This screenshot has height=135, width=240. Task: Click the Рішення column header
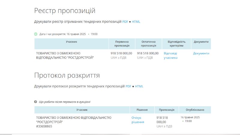pyautogui.click(x=142, y=110)
